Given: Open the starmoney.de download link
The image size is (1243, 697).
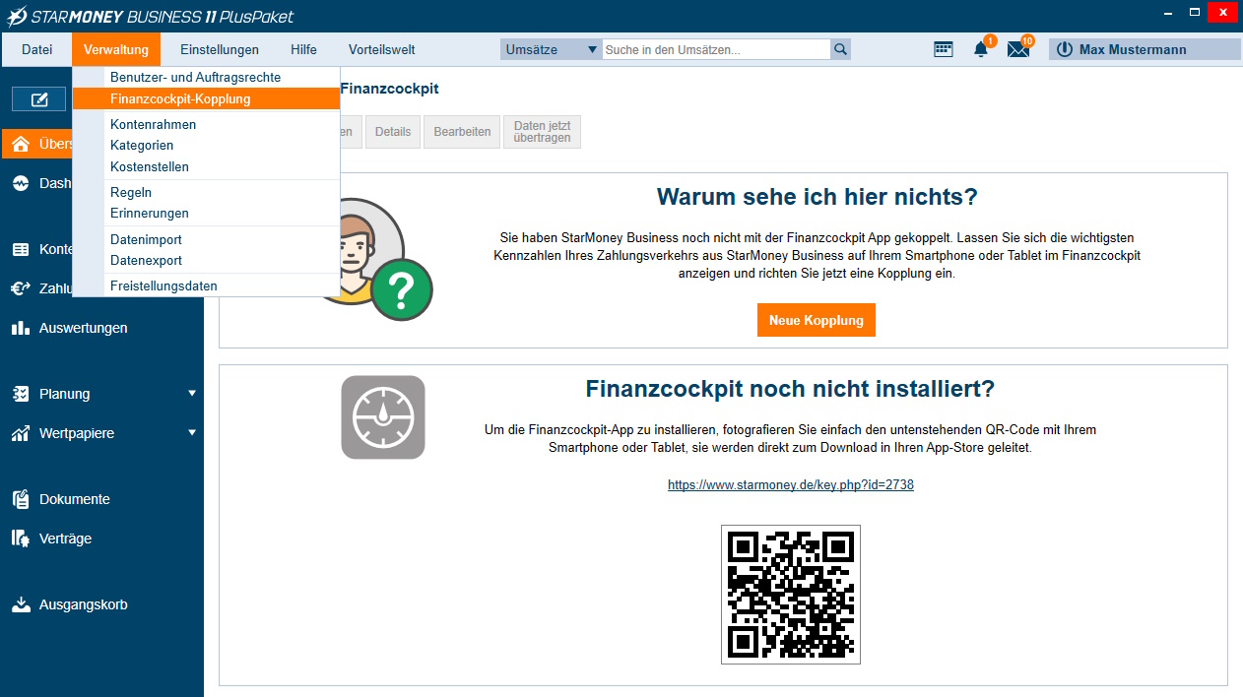Looking at the screenshot, I should (x=790, y=485).
